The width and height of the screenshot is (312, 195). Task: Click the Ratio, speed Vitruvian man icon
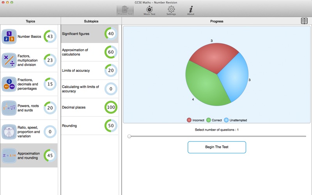point(9,132)
